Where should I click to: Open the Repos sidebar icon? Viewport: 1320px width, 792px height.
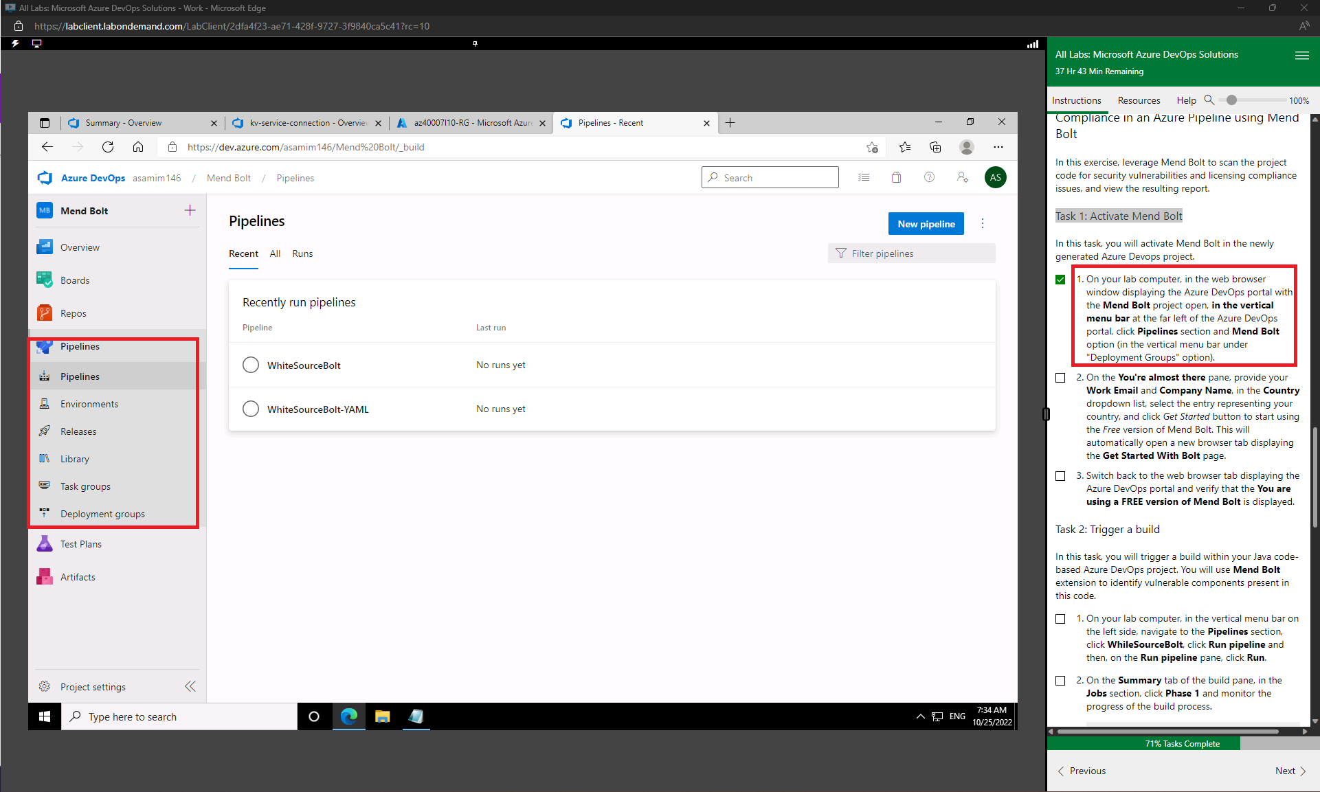click(45, 313)
